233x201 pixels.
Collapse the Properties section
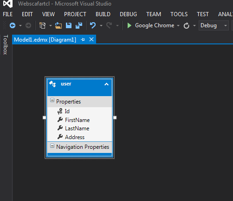tap(52, 100)
